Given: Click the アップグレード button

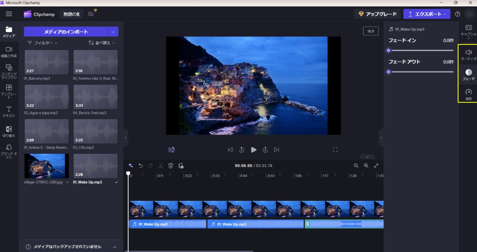Looking at the screenshot, I should point(377,14).
